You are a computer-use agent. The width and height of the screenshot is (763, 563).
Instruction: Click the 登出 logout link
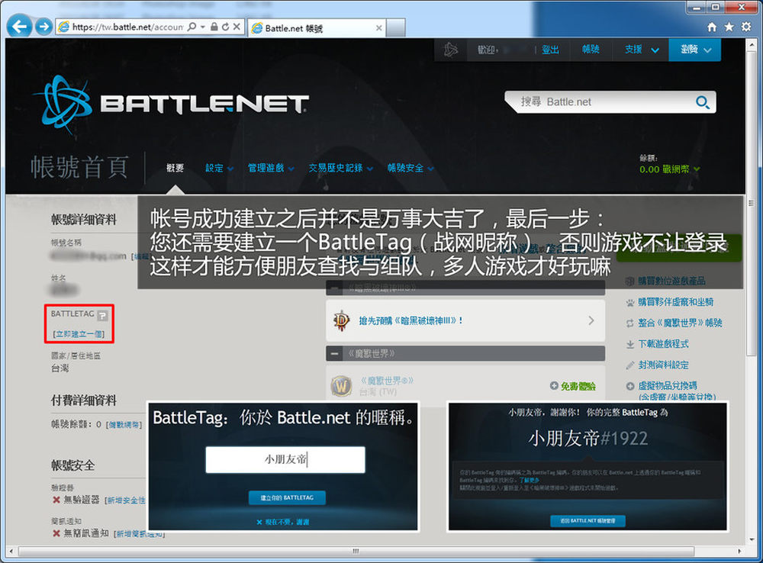click(x=550, y=50)
